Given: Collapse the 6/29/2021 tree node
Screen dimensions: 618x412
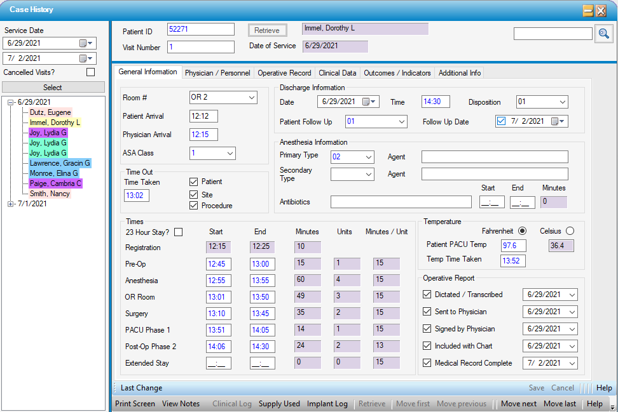Looking at the screenshot, I should coord(11,102).
